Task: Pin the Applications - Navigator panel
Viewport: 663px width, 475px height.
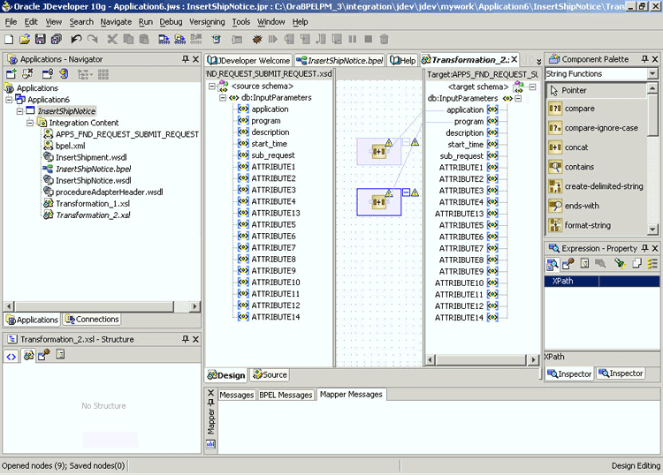Action: 186,59
